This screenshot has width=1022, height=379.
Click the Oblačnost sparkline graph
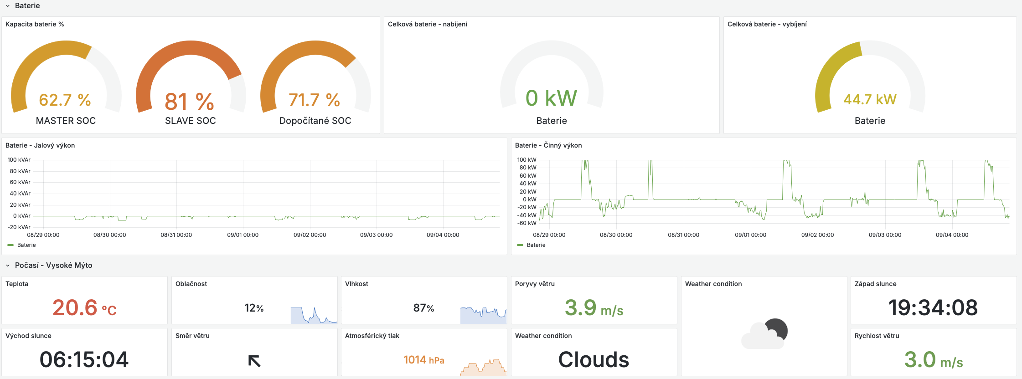(x=314, y=315)
